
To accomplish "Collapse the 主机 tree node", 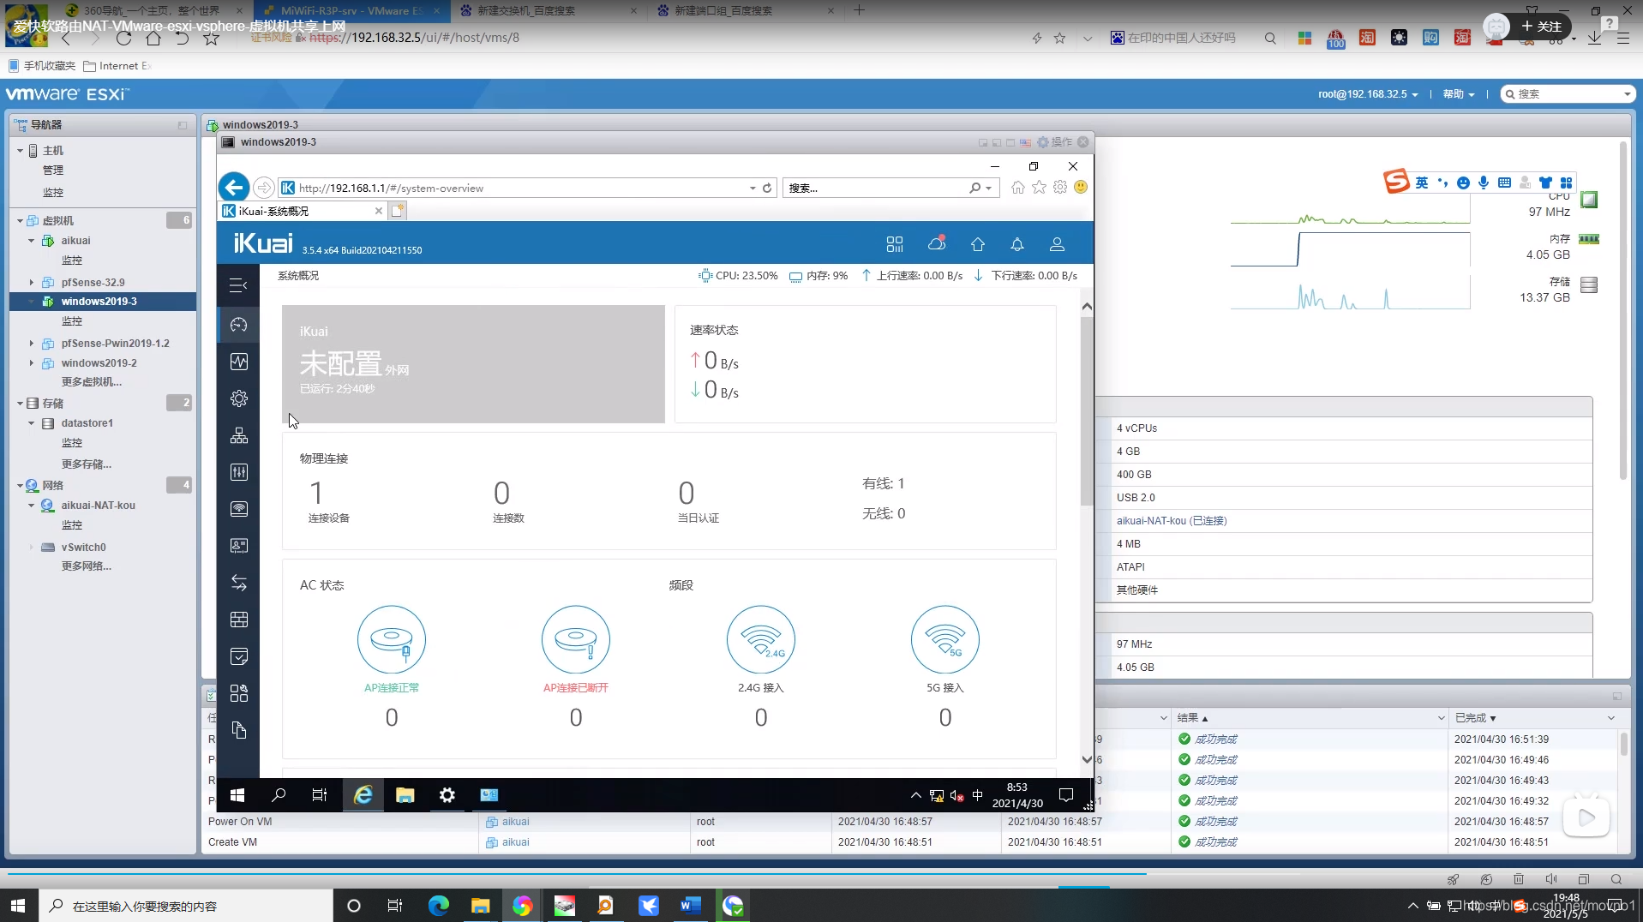I will pos(20,151).
